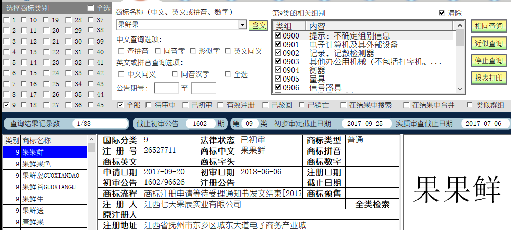This screenshot has width=511, height=230.
Task: Open the trademark name dropdown arrow
Action: pyautogui.click(x=242, y=25)
